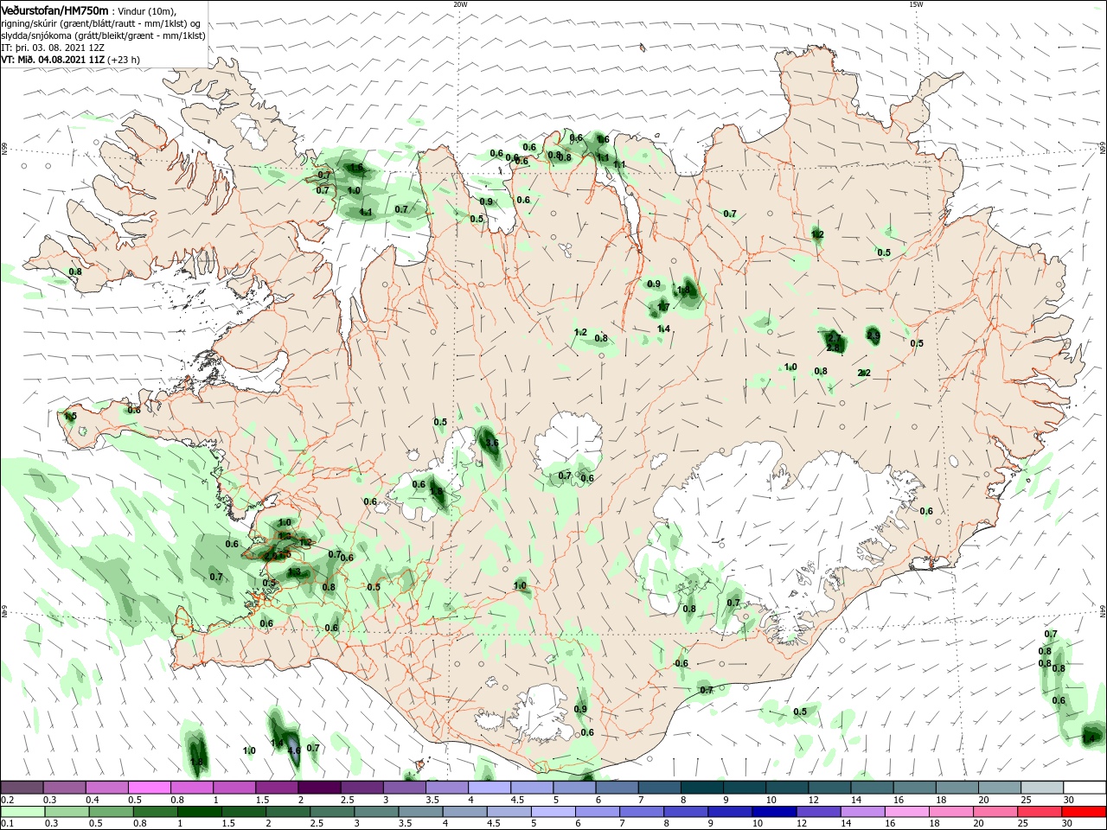Screen dimensions: 1107x830
Task: Pick the light lavender snow swatch at 4
Action: (x=490, y=788)
